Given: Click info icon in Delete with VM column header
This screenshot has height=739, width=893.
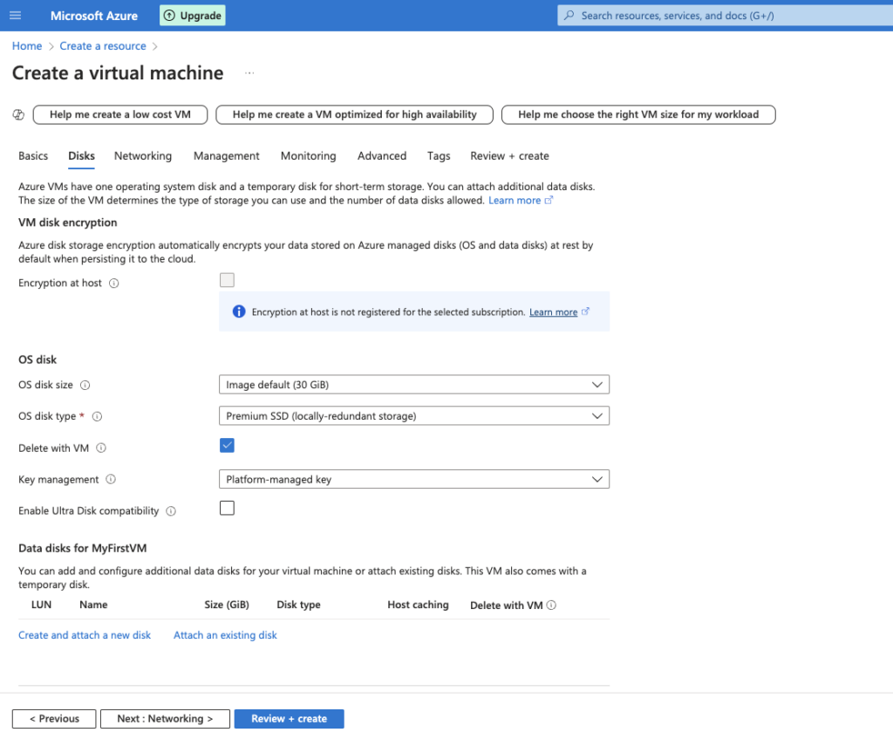Looking at the screenshot, I should pos(551,606).
